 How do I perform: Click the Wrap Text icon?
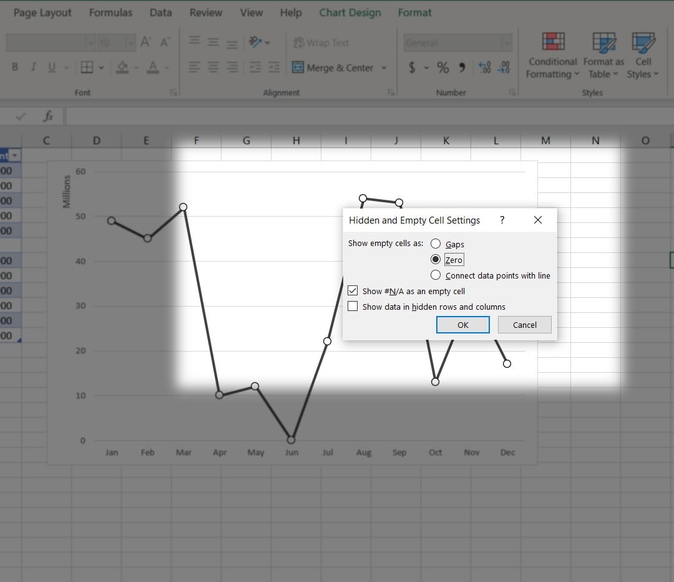point(298,42)
